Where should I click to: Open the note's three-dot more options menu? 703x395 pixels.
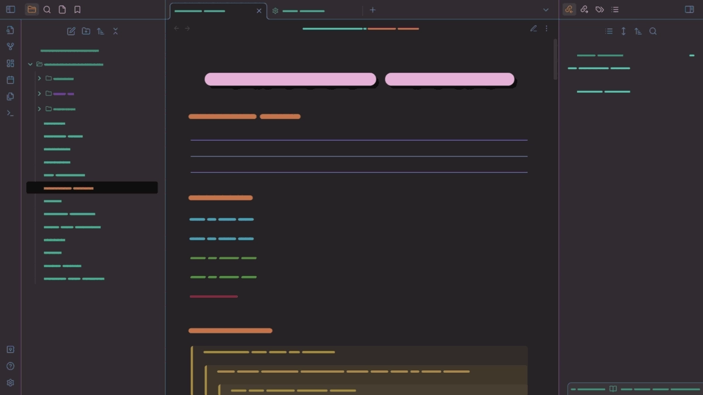click(547, 28)
